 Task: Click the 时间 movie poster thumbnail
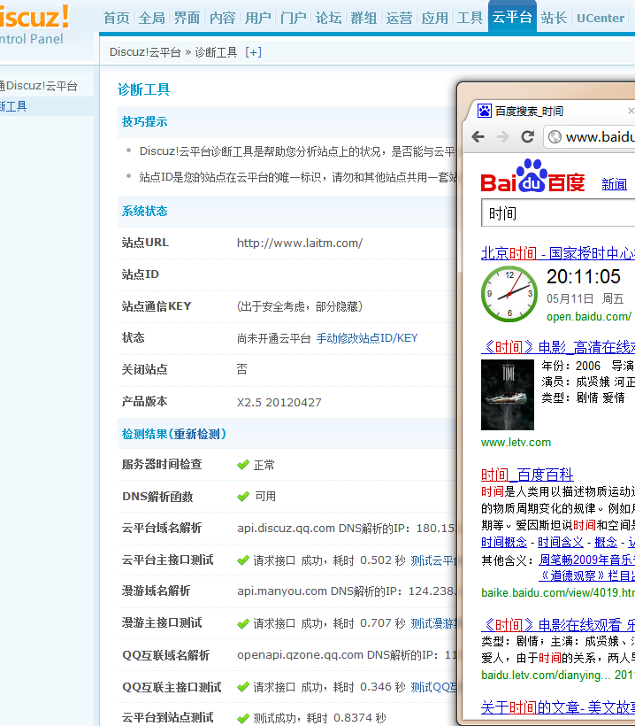point(508,395)
